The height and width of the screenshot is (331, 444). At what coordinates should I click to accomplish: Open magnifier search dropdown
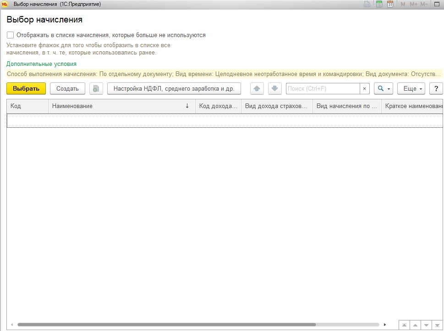[384, 88]
